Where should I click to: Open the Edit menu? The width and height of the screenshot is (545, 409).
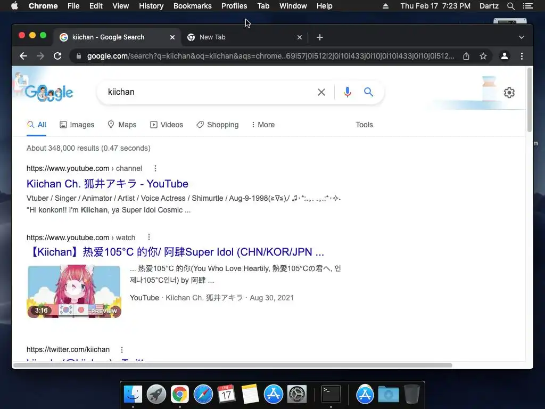click(x=96, y=6)
